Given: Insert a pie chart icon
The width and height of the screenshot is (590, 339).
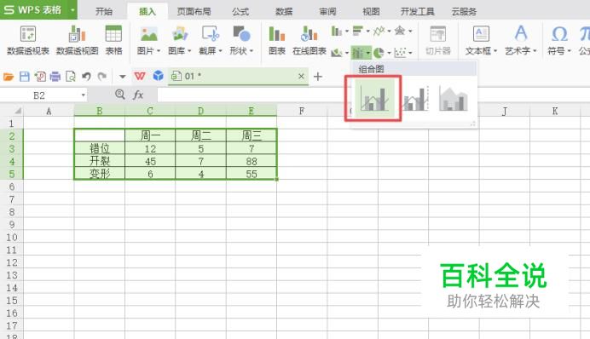Looking at the screenshot, I should pyautogui.click(x=379, y=53).
